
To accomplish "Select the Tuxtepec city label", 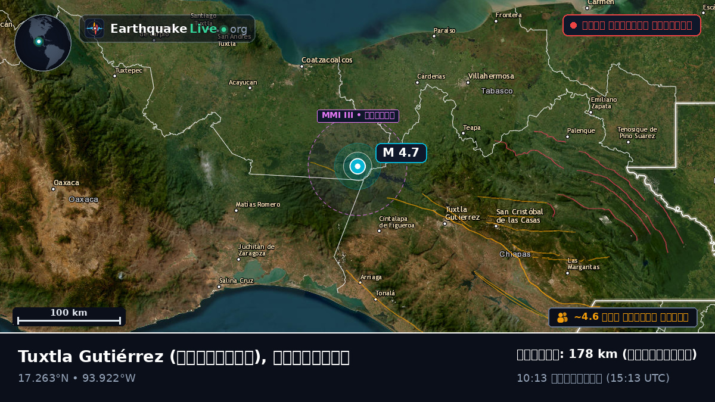I will (x=129, y=70).
